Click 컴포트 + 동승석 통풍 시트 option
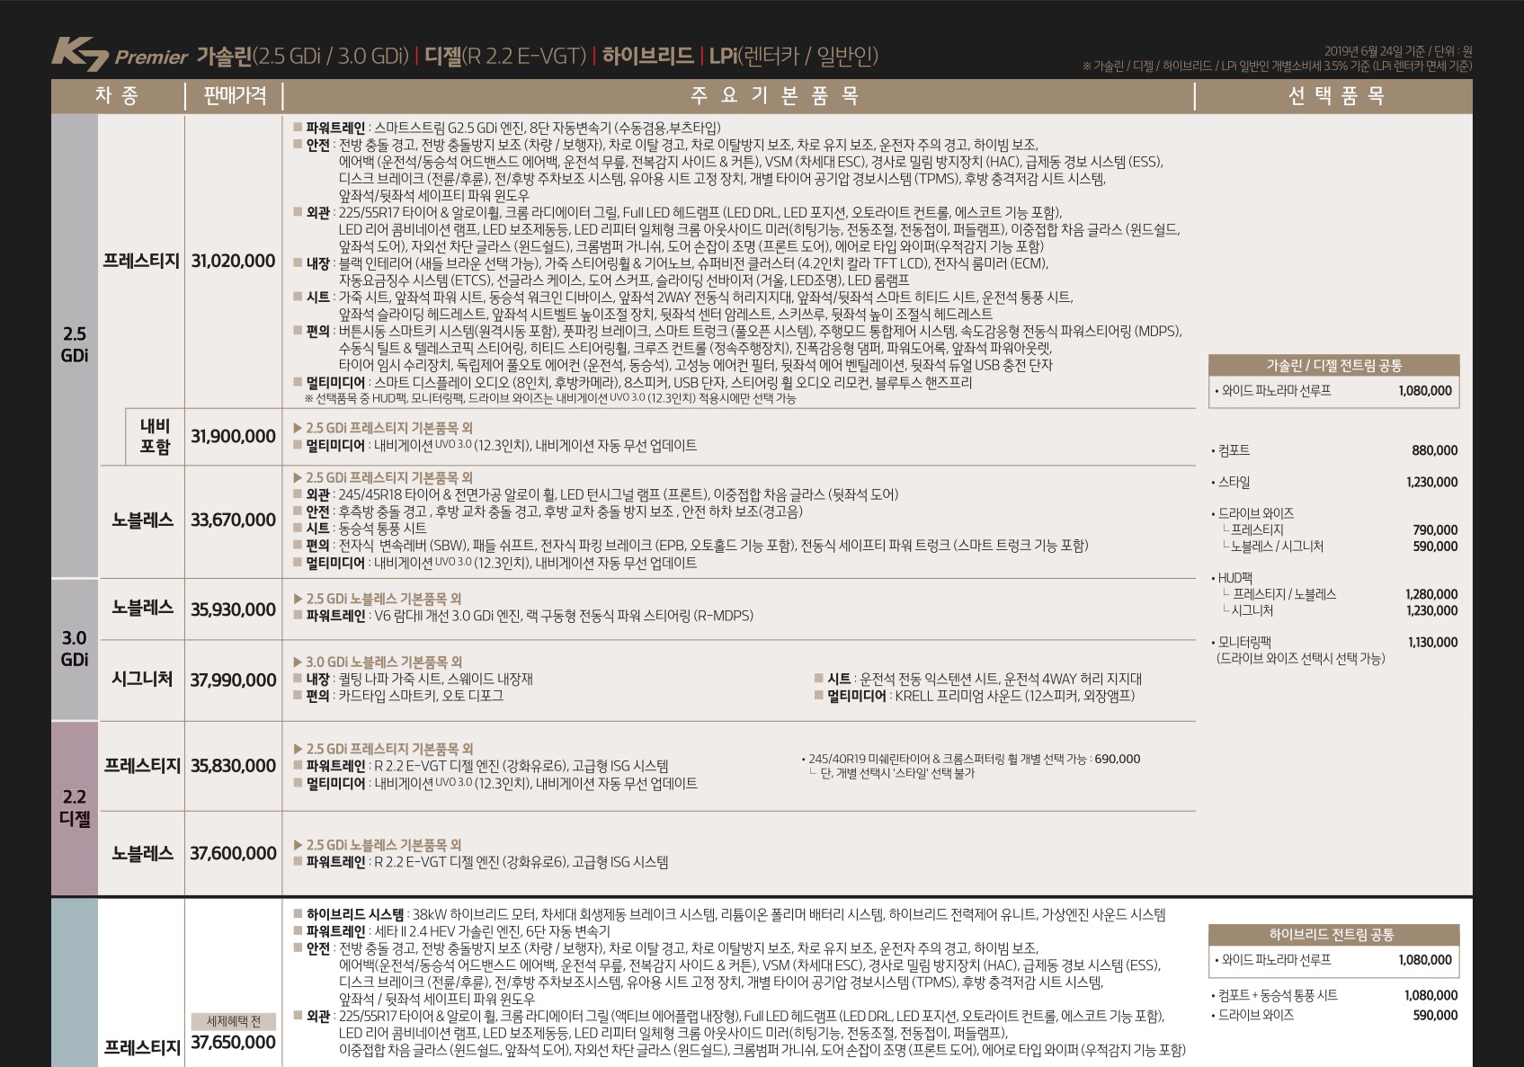The width and height of the screenshot is (1524, 1067). (1334, 995)
